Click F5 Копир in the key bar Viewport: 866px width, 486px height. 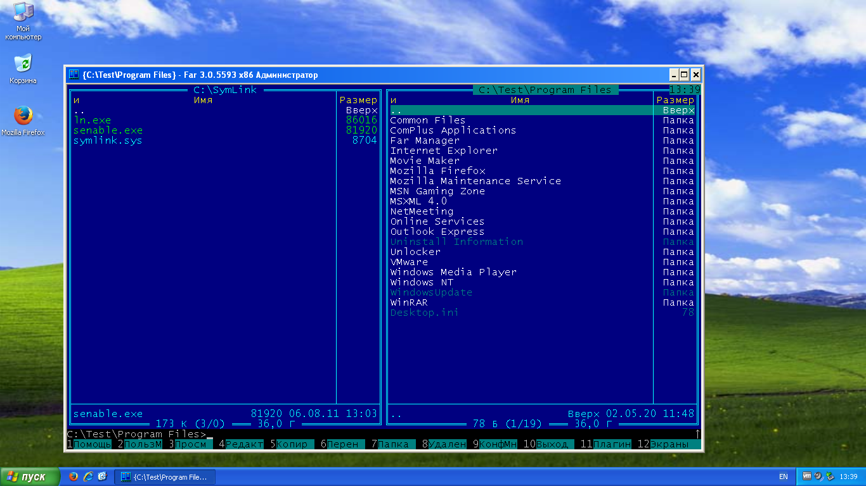coord(292,444)
